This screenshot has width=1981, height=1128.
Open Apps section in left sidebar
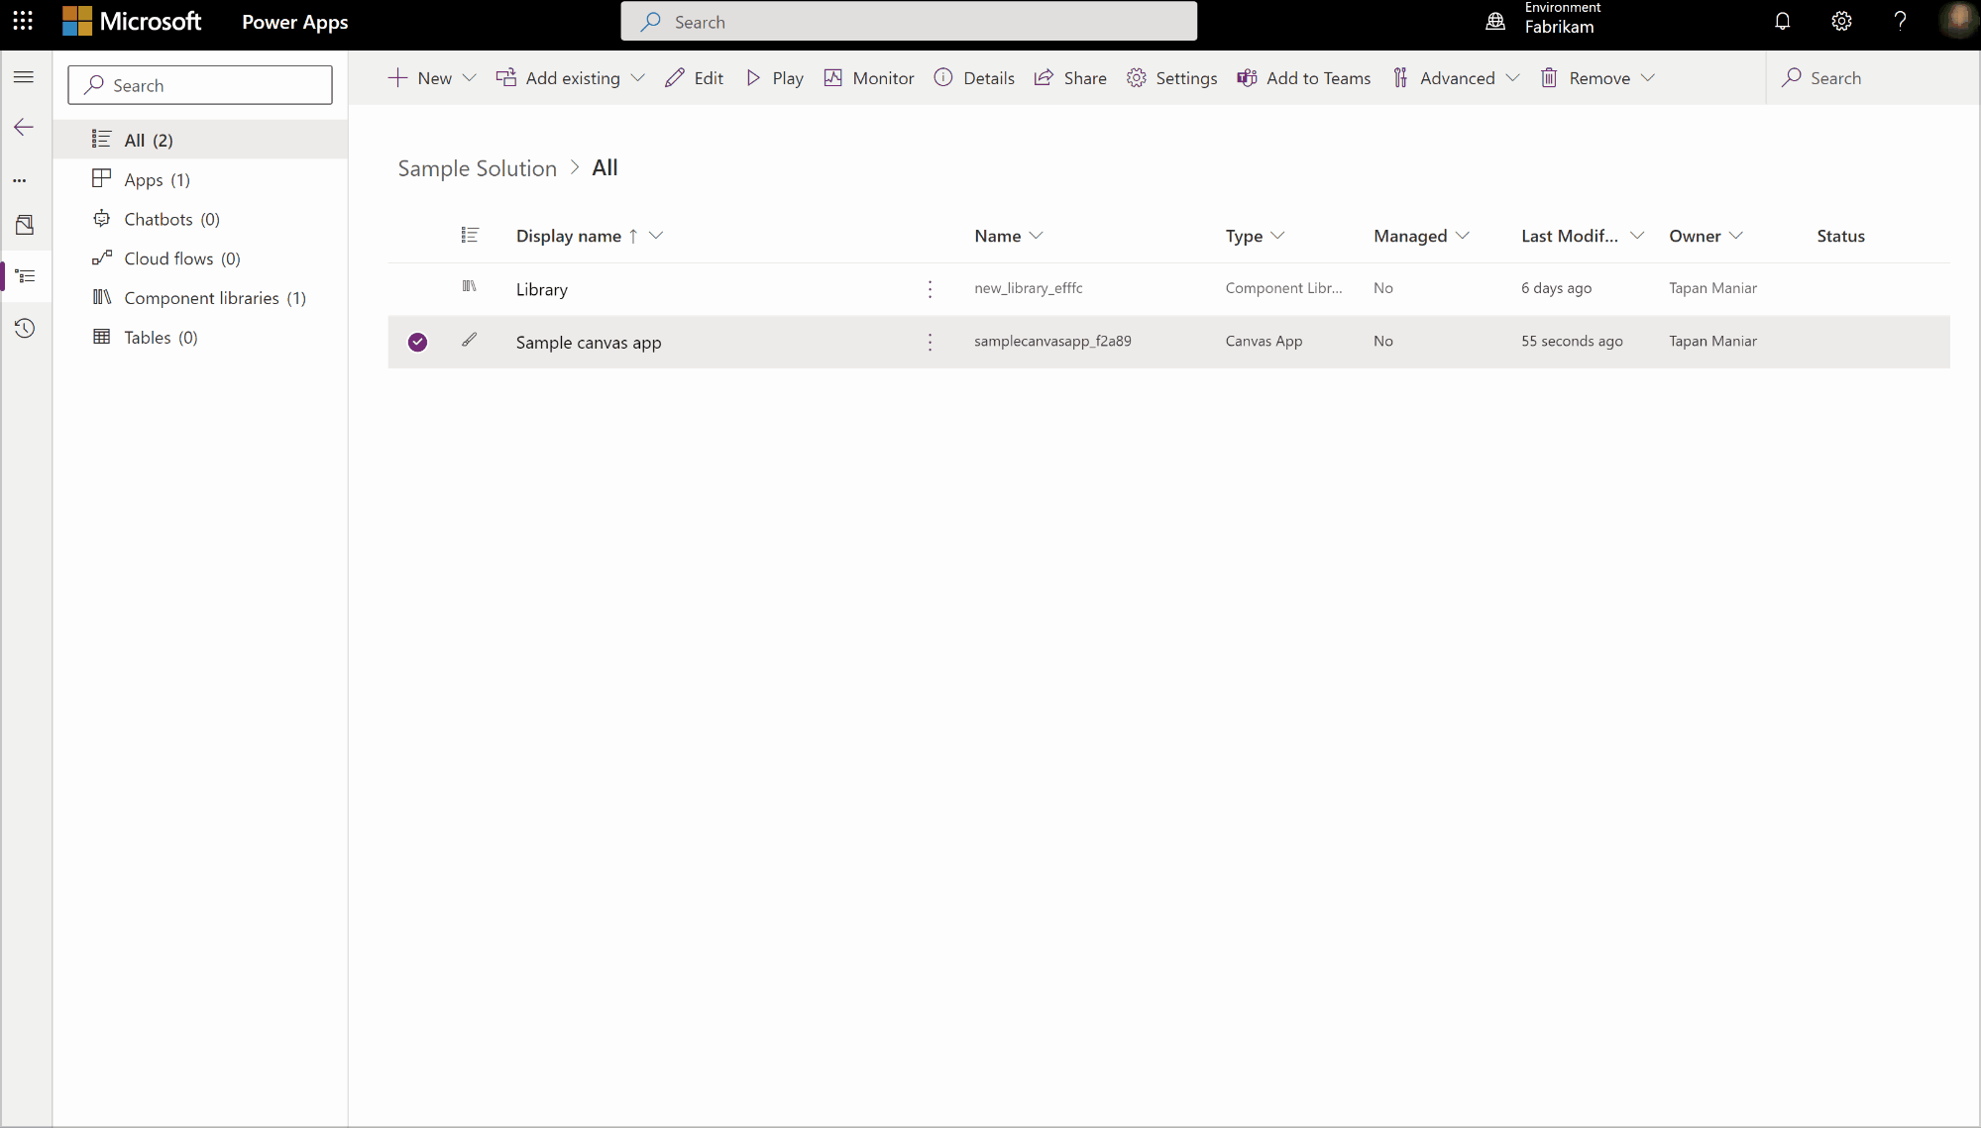point(157,179)
